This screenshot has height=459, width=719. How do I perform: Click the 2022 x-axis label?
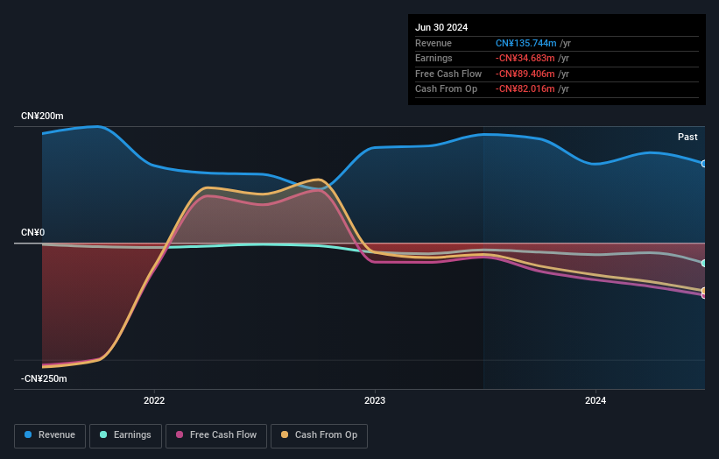point(154,401)
